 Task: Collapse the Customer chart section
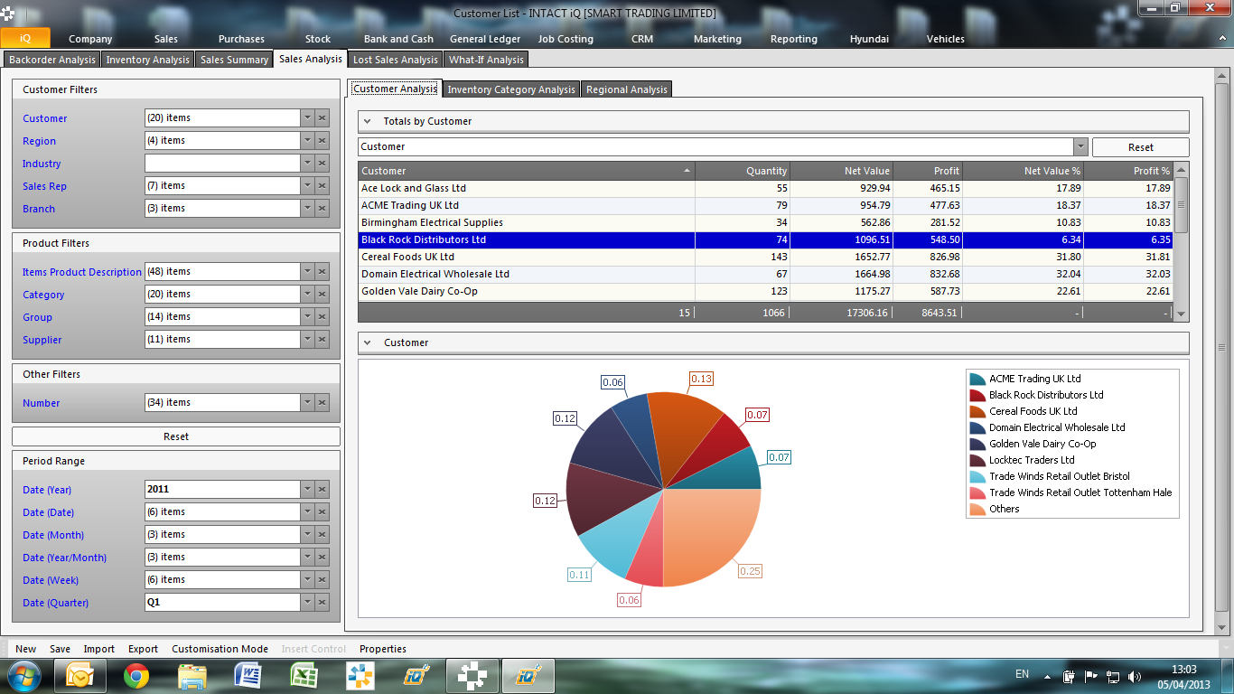point(368,342)
